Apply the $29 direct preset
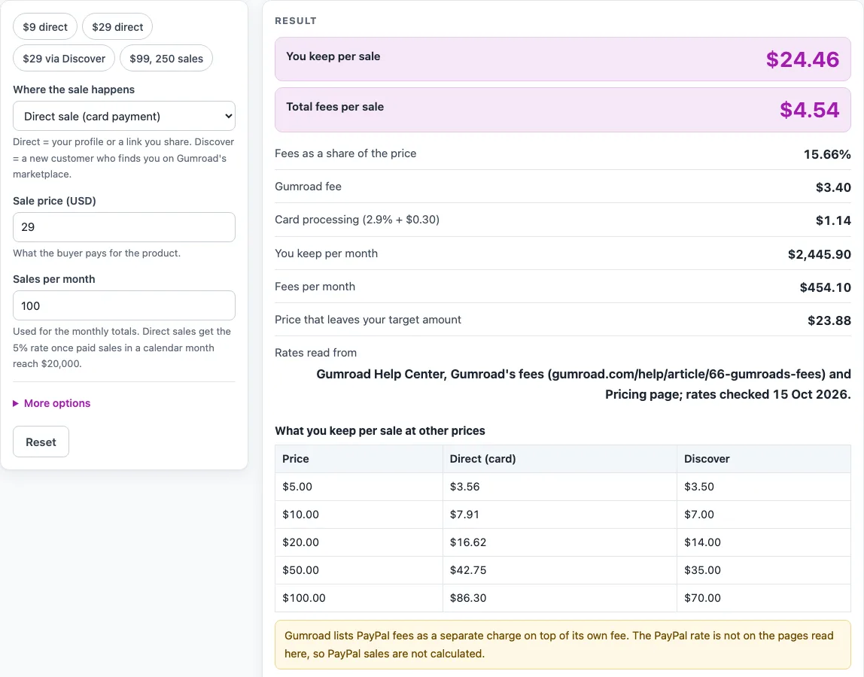The height and width of the screenshot is (677, 864). tap(117, 26)
